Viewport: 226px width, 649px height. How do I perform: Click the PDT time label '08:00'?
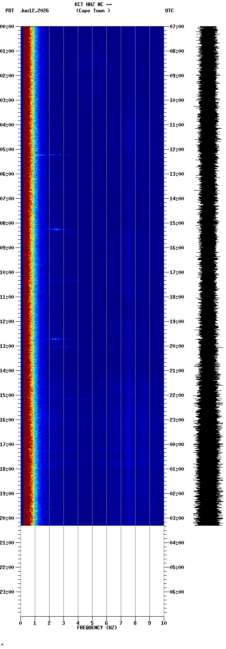(x=7, y=223)
